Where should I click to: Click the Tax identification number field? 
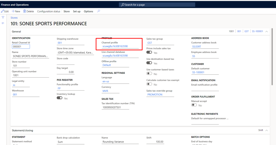[x=115, y=107]
